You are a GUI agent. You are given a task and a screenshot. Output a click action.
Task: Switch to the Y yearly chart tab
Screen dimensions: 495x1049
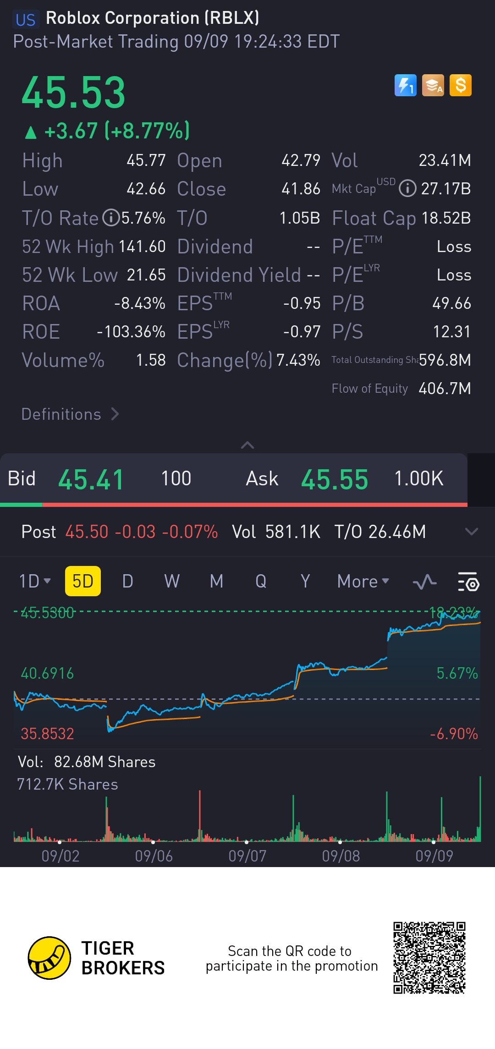coord(305,581)
